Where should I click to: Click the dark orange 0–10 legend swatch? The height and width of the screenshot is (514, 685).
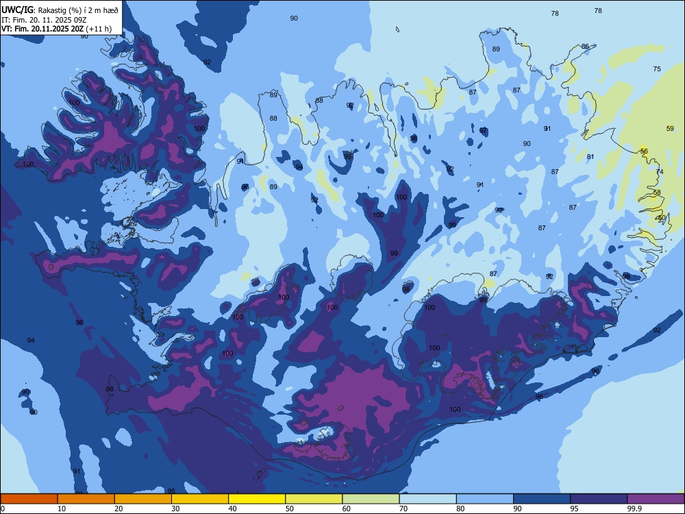[x=29, y=499]
